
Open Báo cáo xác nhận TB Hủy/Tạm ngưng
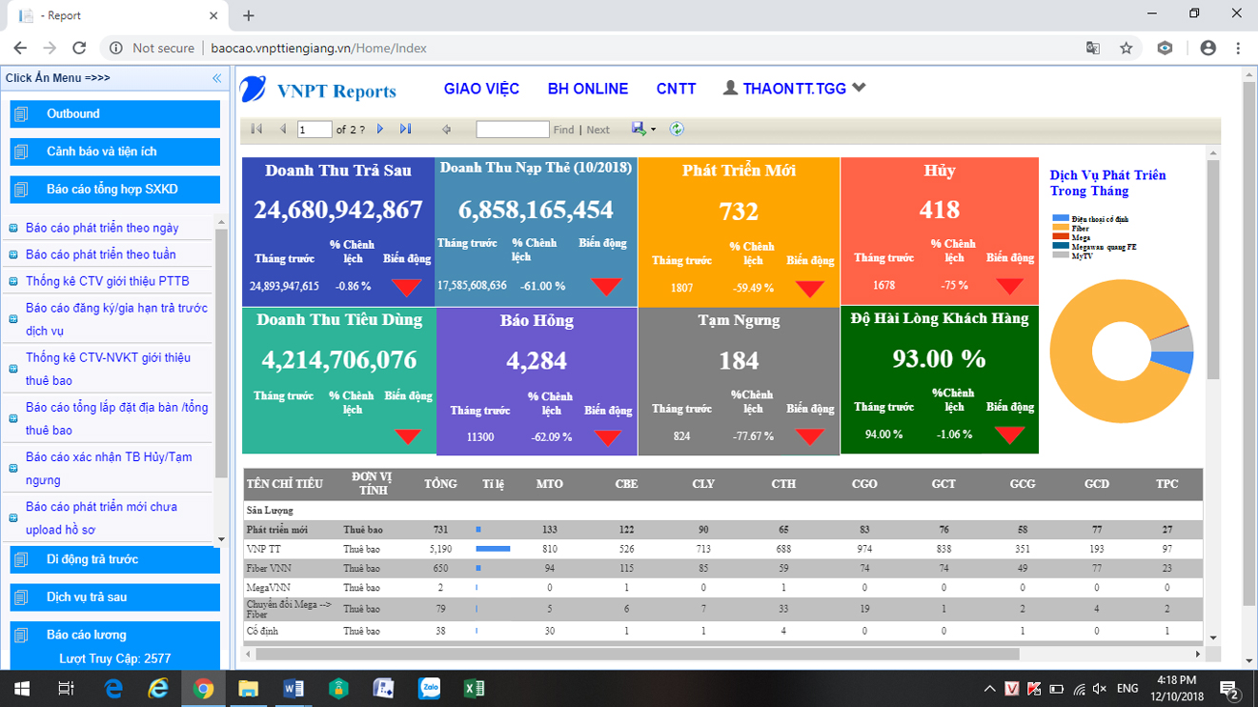[109, 468]
